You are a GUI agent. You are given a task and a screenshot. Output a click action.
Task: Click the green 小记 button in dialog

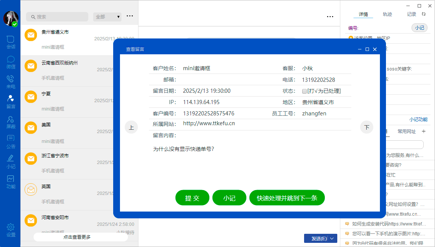click(x=229, y=198)
